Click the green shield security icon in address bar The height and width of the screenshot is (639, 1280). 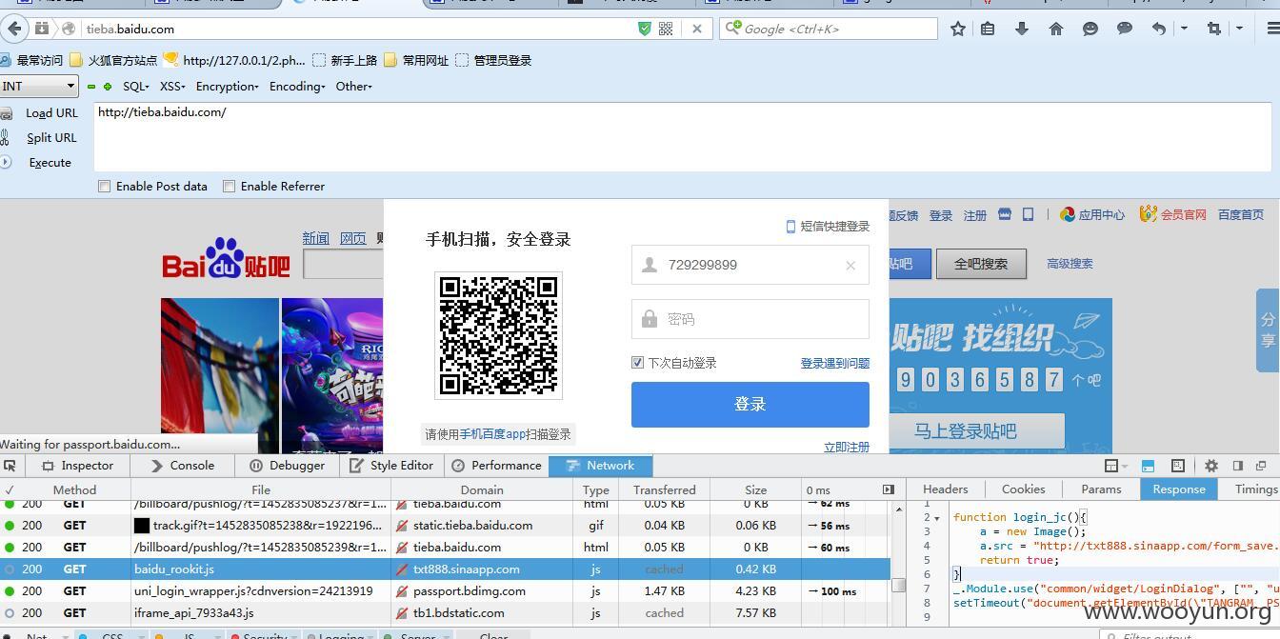pyautogui.click(x=645, y=29)
